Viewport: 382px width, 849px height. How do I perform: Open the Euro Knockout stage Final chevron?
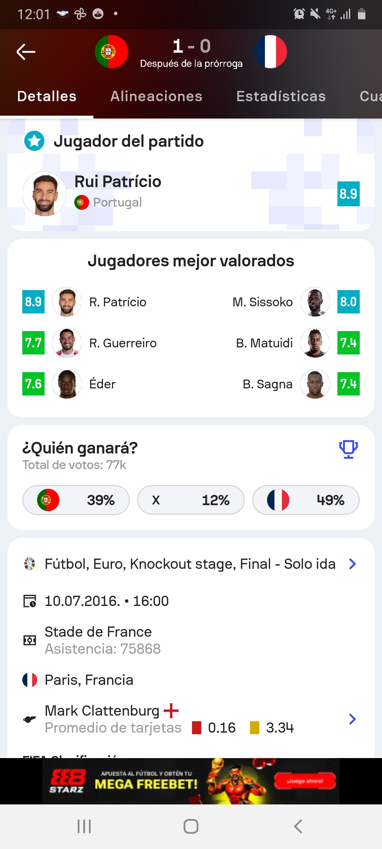[352, 564]
